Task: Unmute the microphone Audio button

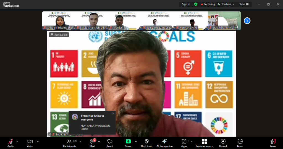Action: (11, 143)
